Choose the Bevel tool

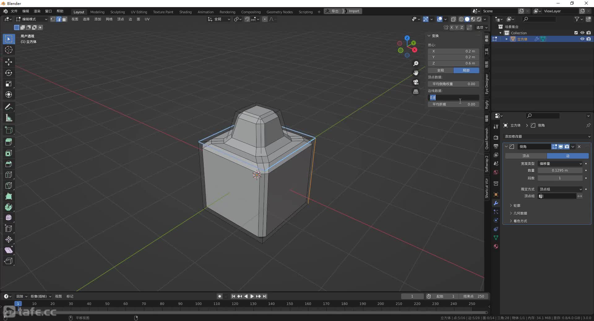9,164
